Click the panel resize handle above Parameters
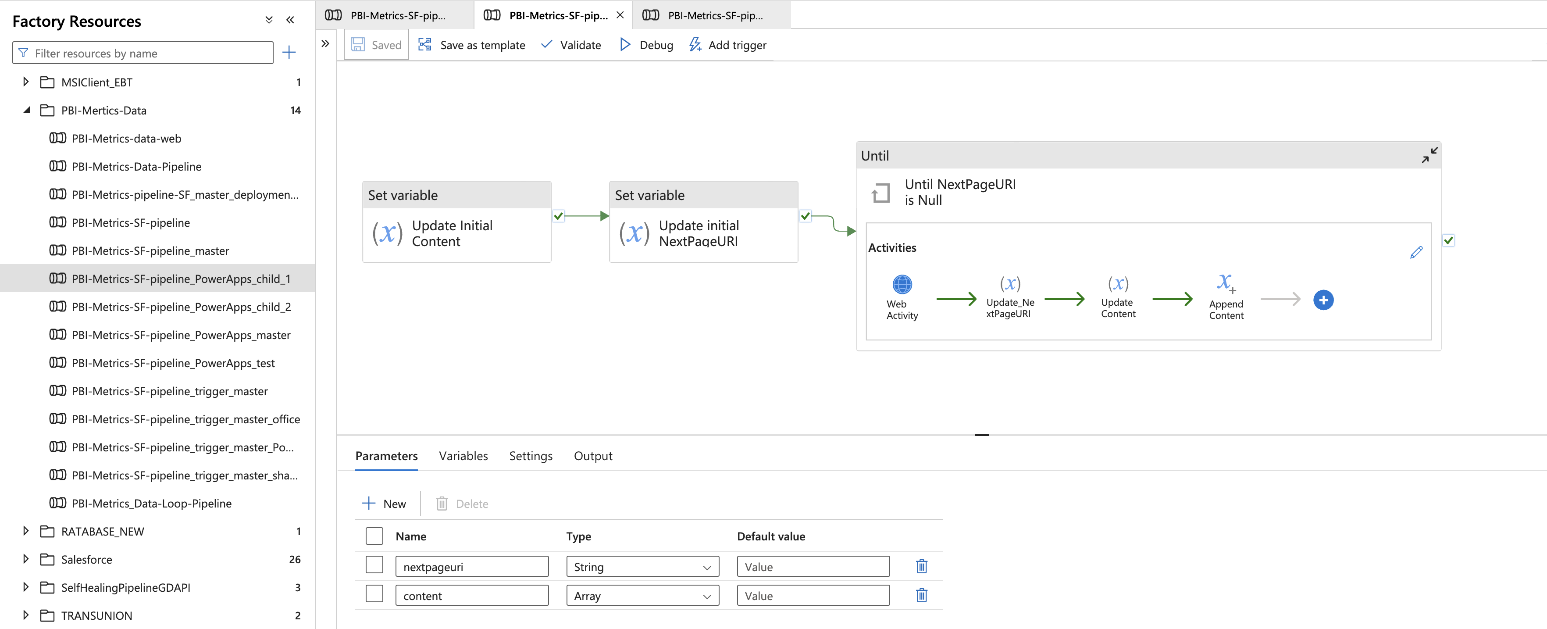The height and width of the screenshot is (629, 1547). click(x=981, y=434)
